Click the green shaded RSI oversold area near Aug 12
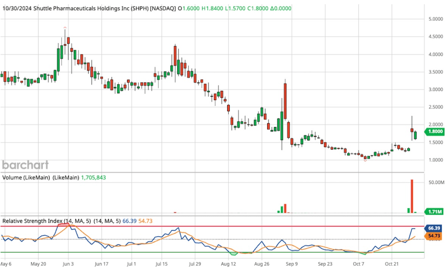 [234, 254]
